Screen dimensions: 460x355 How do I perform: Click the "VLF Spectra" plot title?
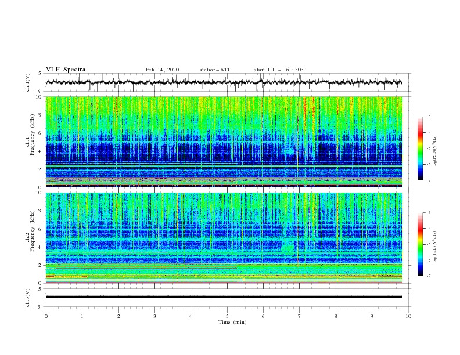pyautogui.click(x=66, y=70)
